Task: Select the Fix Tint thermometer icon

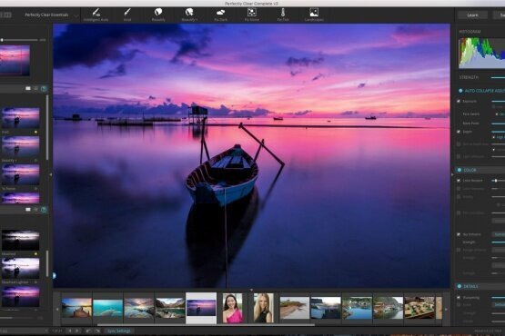Action: 283,12
